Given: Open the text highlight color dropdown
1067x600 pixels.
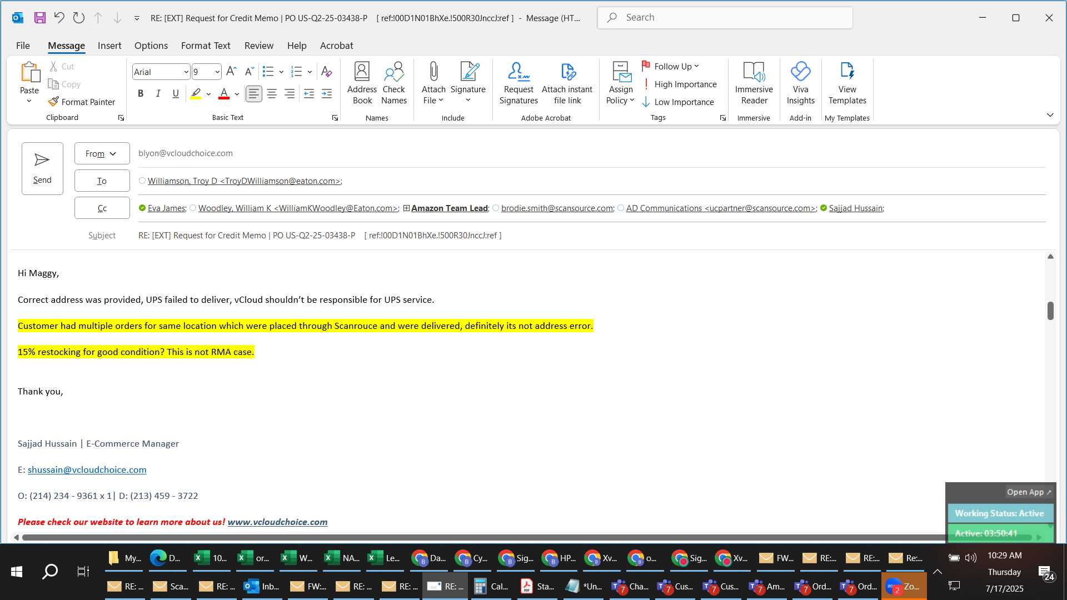Looking at the screenshot, I should tap(208, 94).
